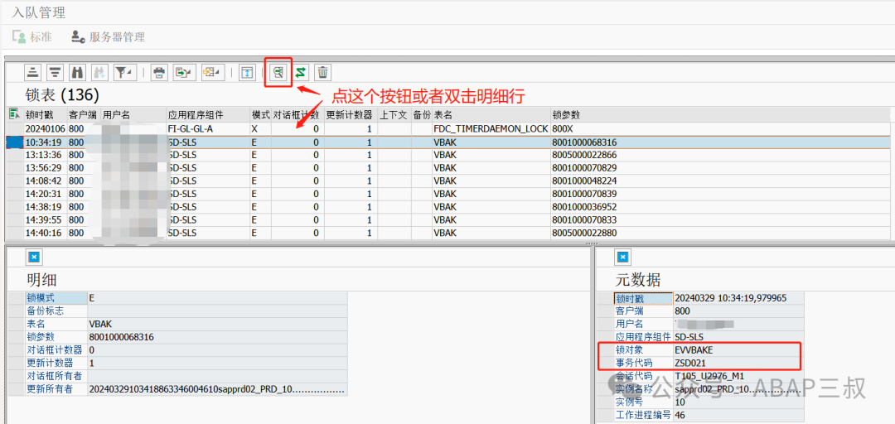This screenshot has width=895, height=424.
Task: Sort the lock table ascending
Action: point(34,73)
